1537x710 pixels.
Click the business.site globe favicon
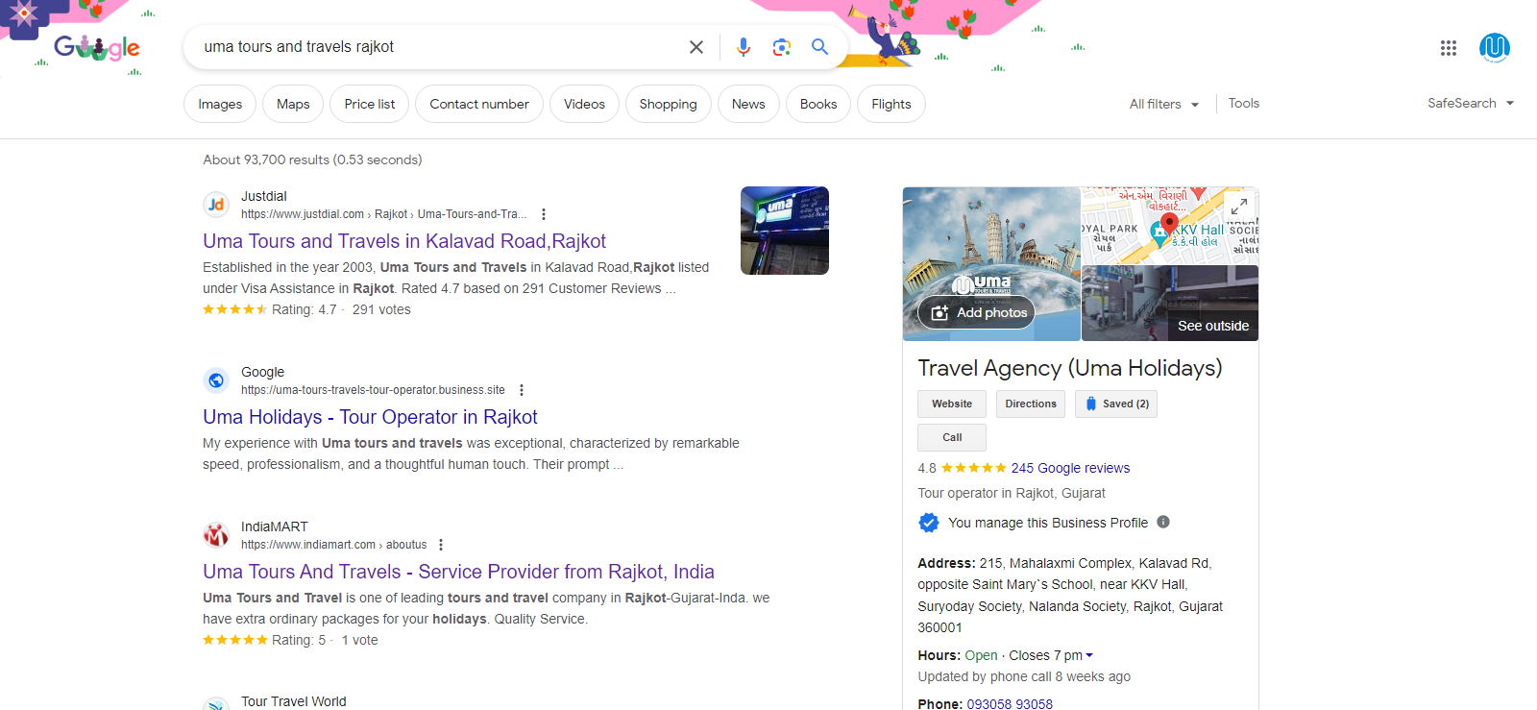pyautogui.click(x=216, y=380)
